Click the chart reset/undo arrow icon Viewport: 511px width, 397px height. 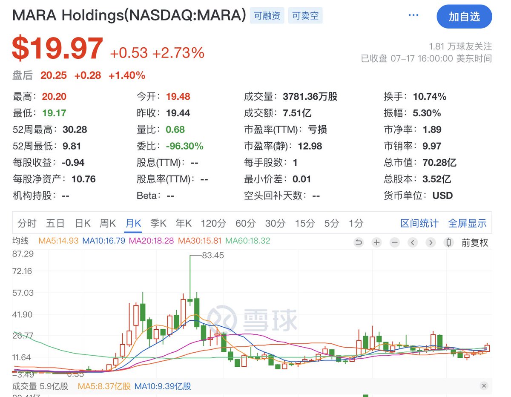coord(359,243)
